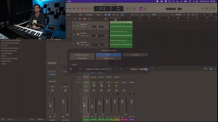Viewport: 218px width, 122px height.
Task: Click the Delete button in library
Action: coord(32,119)
